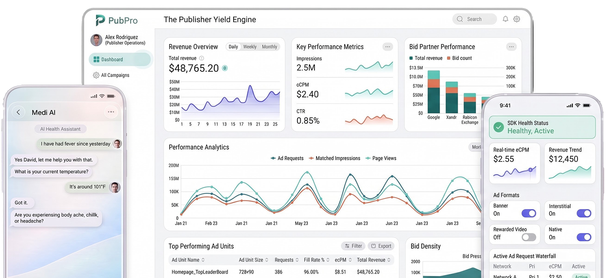Sort by Ad Unit Size column
This screenshot has height=278, width=607.
pos(254,260)
